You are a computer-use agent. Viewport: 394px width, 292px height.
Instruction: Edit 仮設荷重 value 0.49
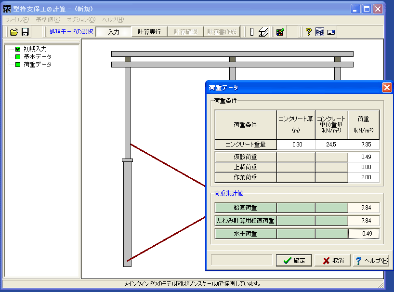[364, 157]
